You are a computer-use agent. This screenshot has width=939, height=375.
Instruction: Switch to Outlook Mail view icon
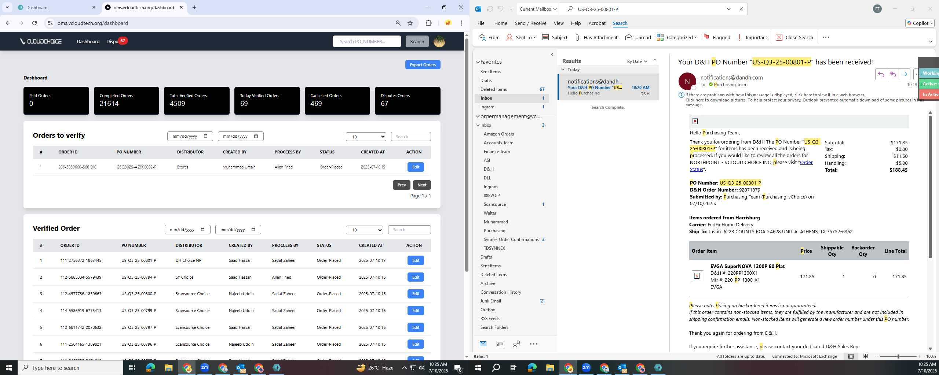pyautogui.click(x=483, y=344)
